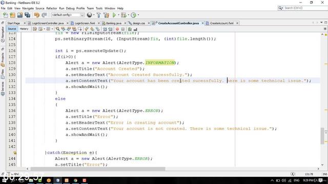The height and width of the screenshot is (184, 328).
Task: Click the Comment editor toolbar icon
Action: (x=130, y=29)
